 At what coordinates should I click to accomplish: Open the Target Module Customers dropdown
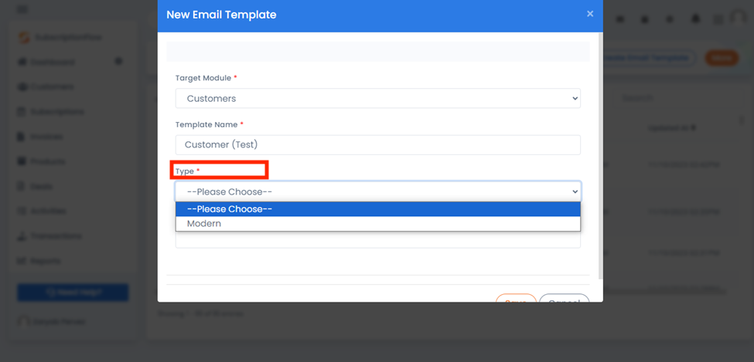(x=378, y=99)
